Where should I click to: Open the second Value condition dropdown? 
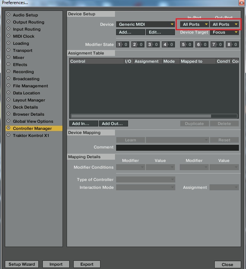224,167
